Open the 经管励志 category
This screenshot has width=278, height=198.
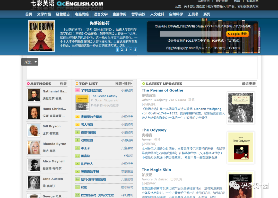click(63, 14)
